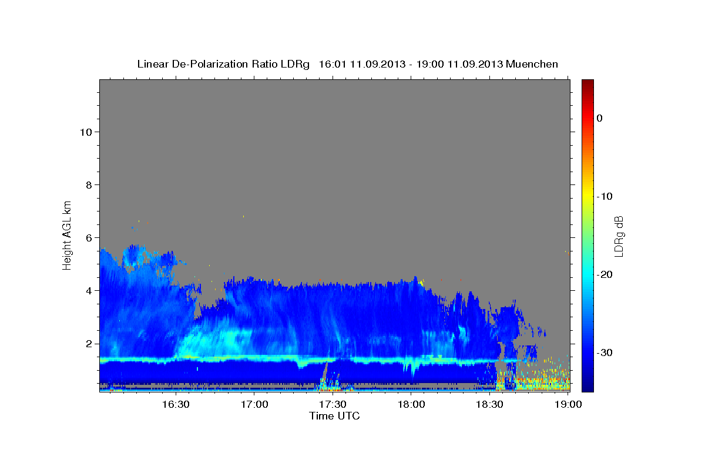Image resolution: width=705 pixels, height=470 pixels.
Task: Click the 17:30 time tick label
Action: [x=333, y=404]
